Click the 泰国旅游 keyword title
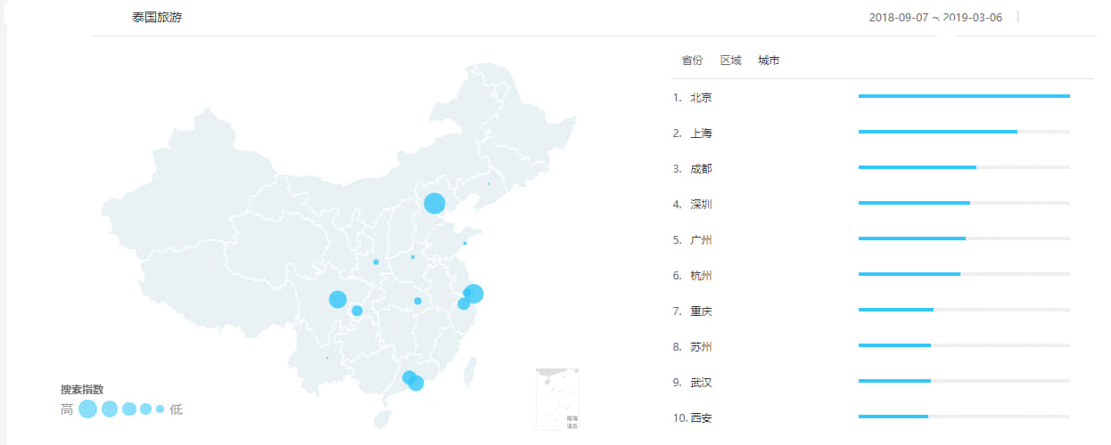The width and height of the screenshot is (1111, 445). coord(156,18)
